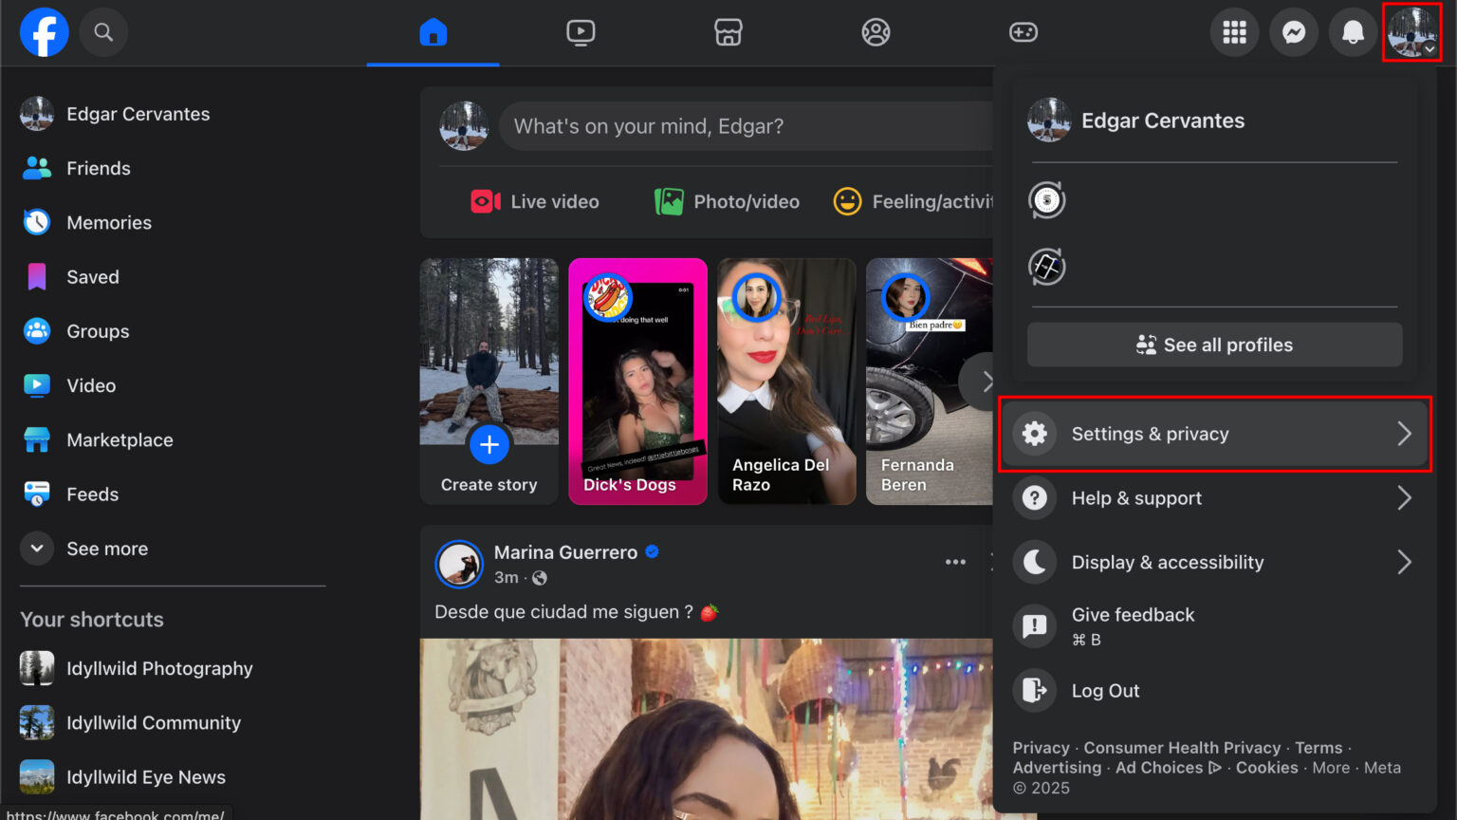This screenshot has width=1457, height=820.
Task: Open Display & accessibility settings
Action: pyautogui.click(x=1168, y=562)
